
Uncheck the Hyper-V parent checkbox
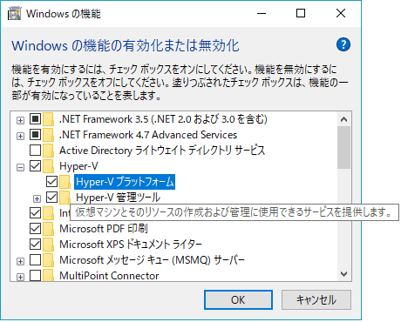[36, 166]
